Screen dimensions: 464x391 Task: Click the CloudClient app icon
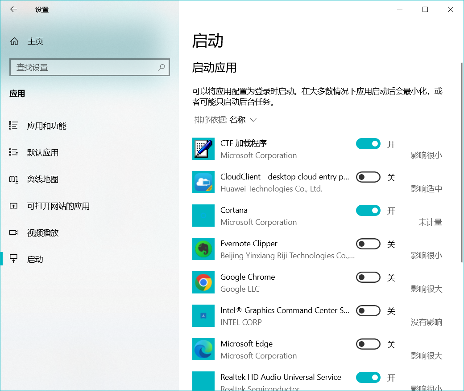point(203,182)
